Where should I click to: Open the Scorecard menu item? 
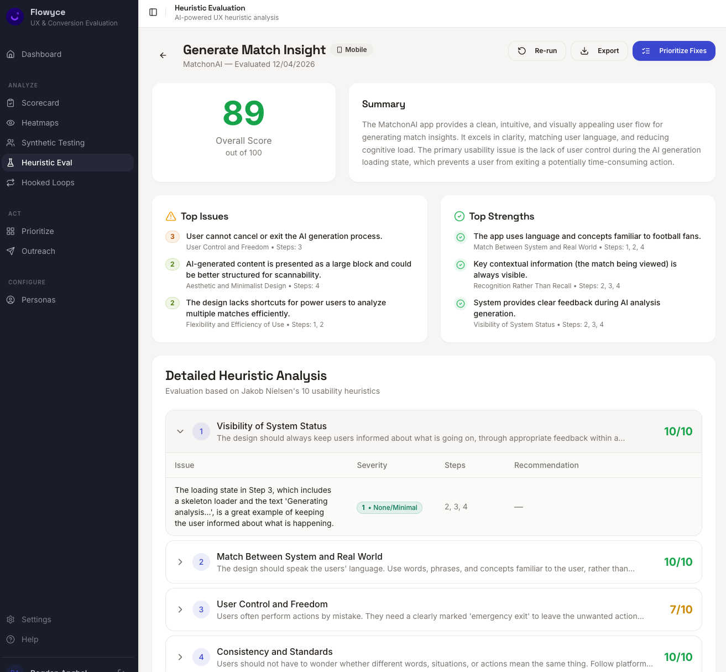(x=67, y=103)
